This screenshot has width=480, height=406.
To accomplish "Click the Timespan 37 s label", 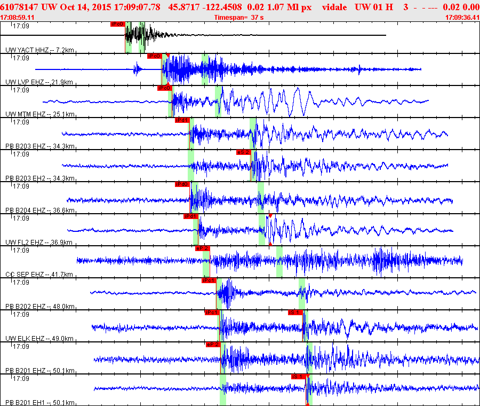I will (x=238, y=18).
